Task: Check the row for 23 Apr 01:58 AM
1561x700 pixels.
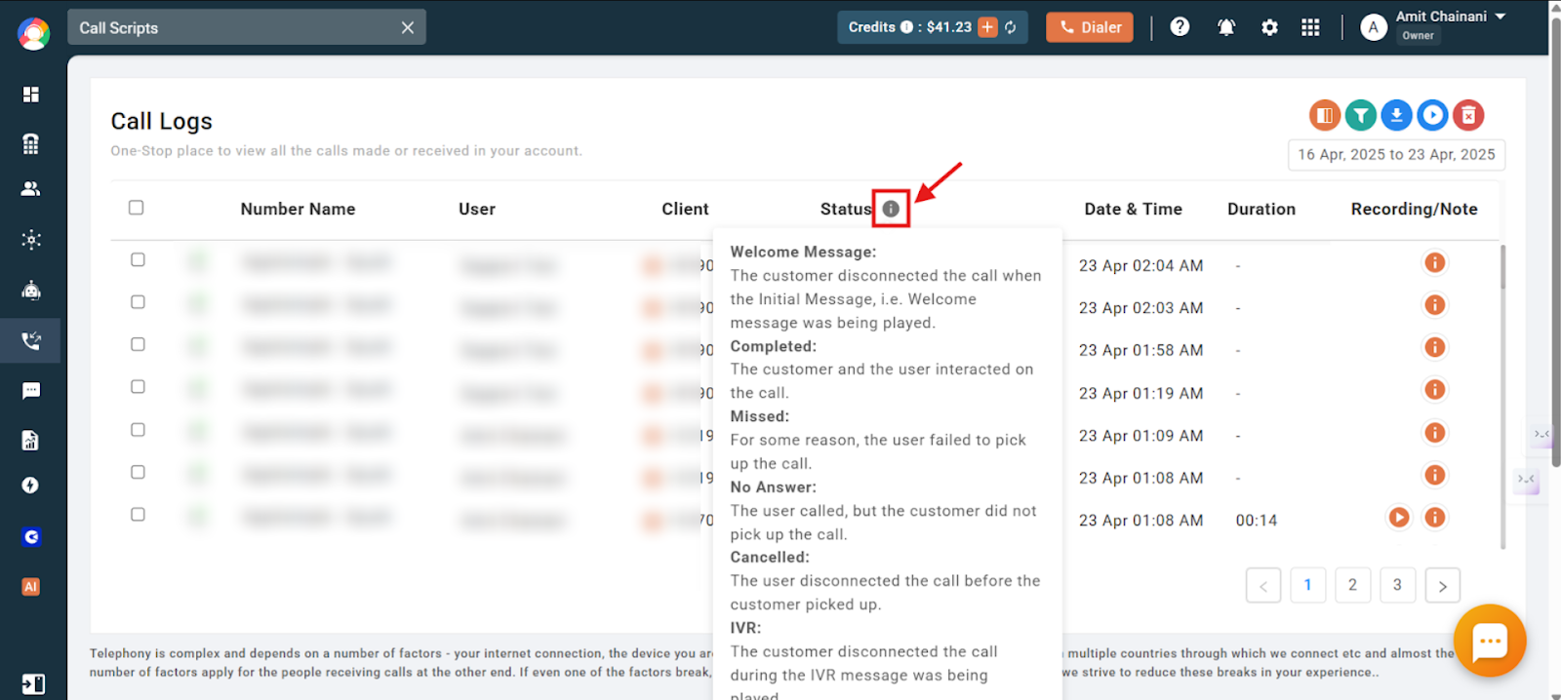Action: pos(138,345)
